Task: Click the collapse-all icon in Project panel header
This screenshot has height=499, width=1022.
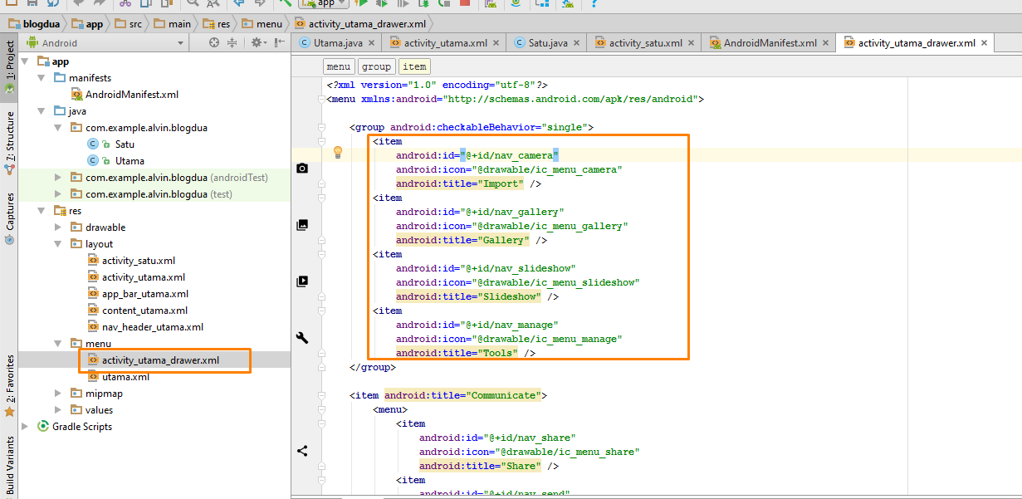Action: pos(232,42)
